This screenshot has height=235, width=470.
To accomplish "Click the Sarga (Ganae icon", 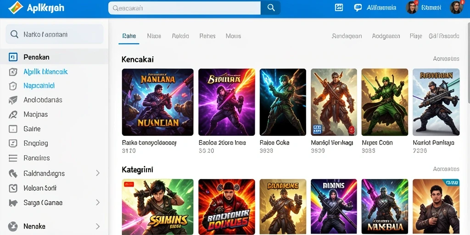I will tap(13, 203).
